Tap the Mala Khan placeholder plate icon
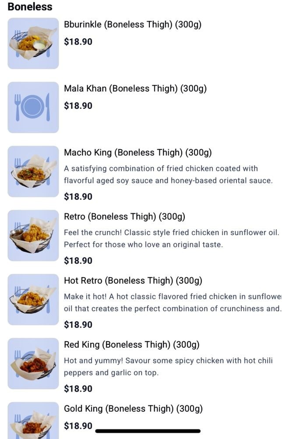This screenshot has width=282, height=439. coord(33,107)
